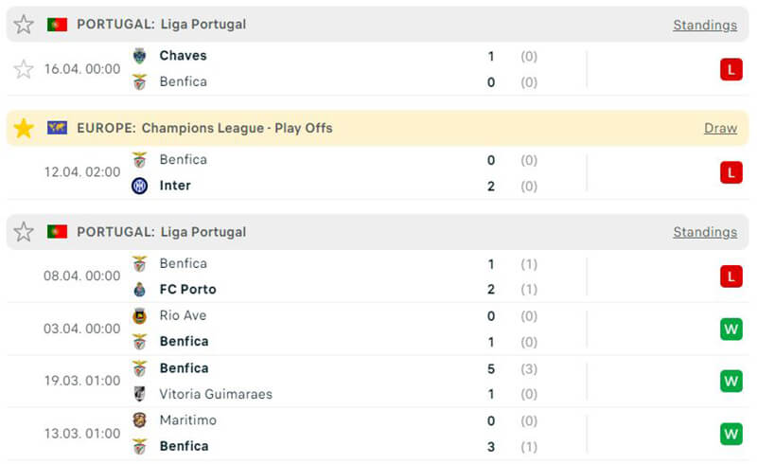Unfavorite the Champions League Play Offs star
This screenshot has width=757, height=464.
24,128
